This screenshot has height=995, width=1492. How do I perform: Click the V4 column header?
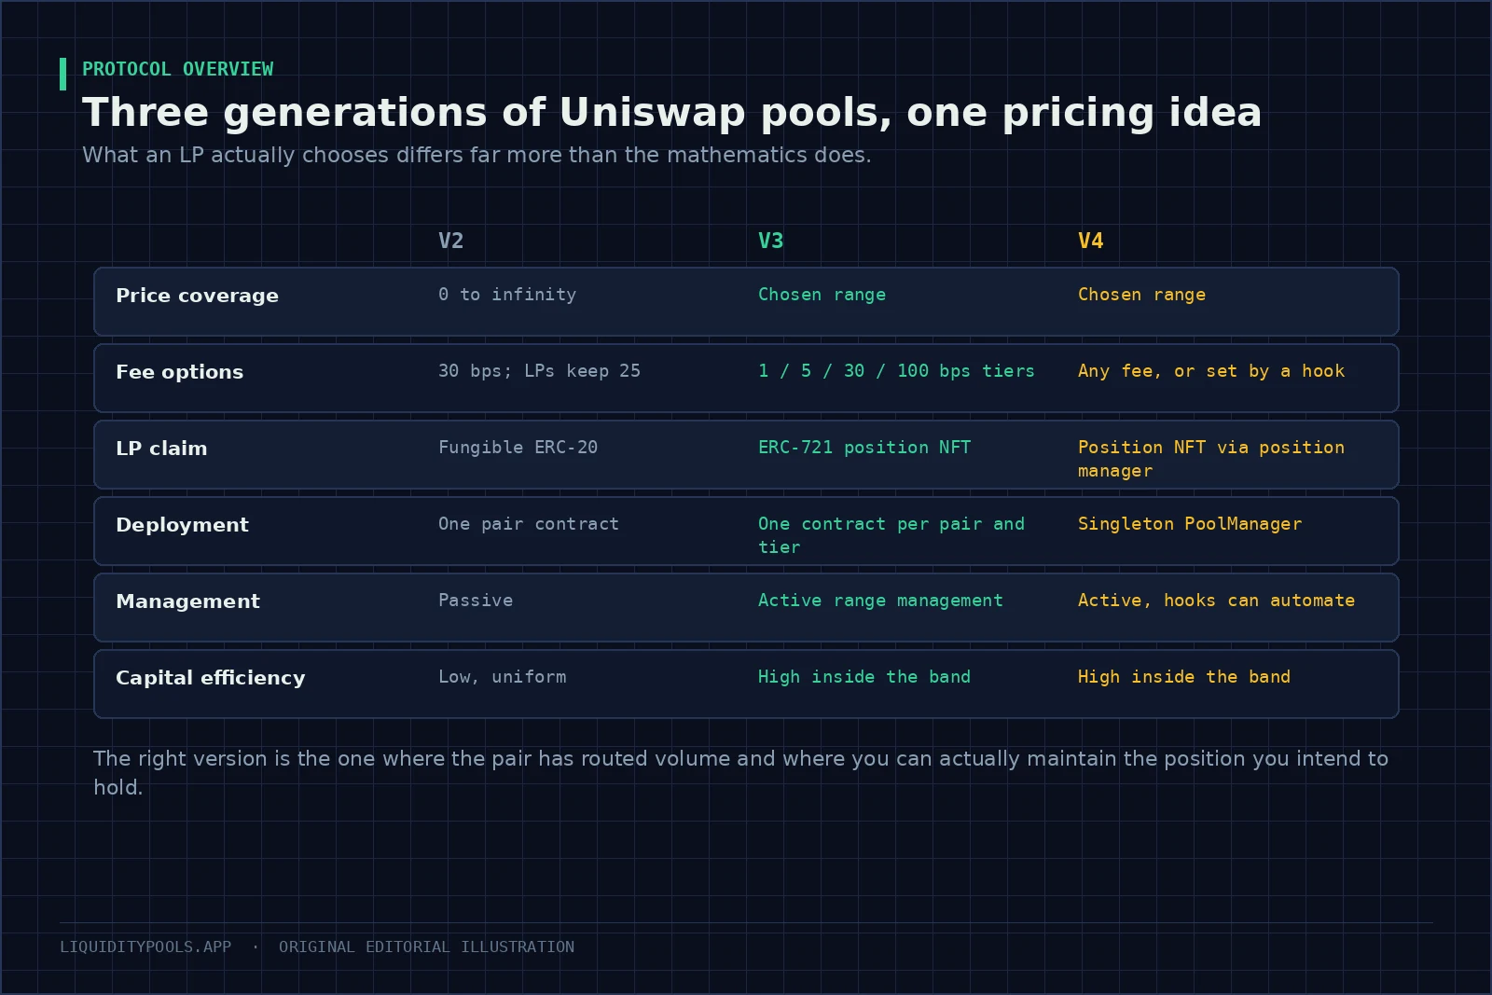tap(1091, 241)
